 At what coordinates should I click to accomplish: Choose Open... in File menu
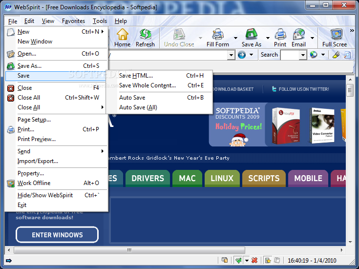point(56,54)
